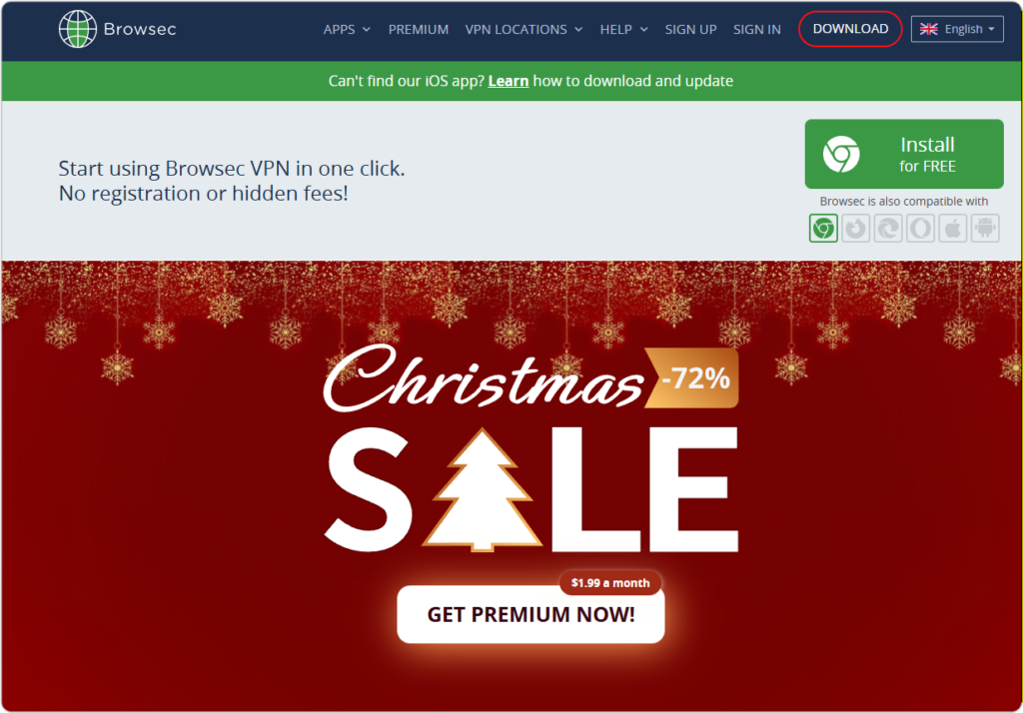Open the SIGN UP page

(690, 29)
